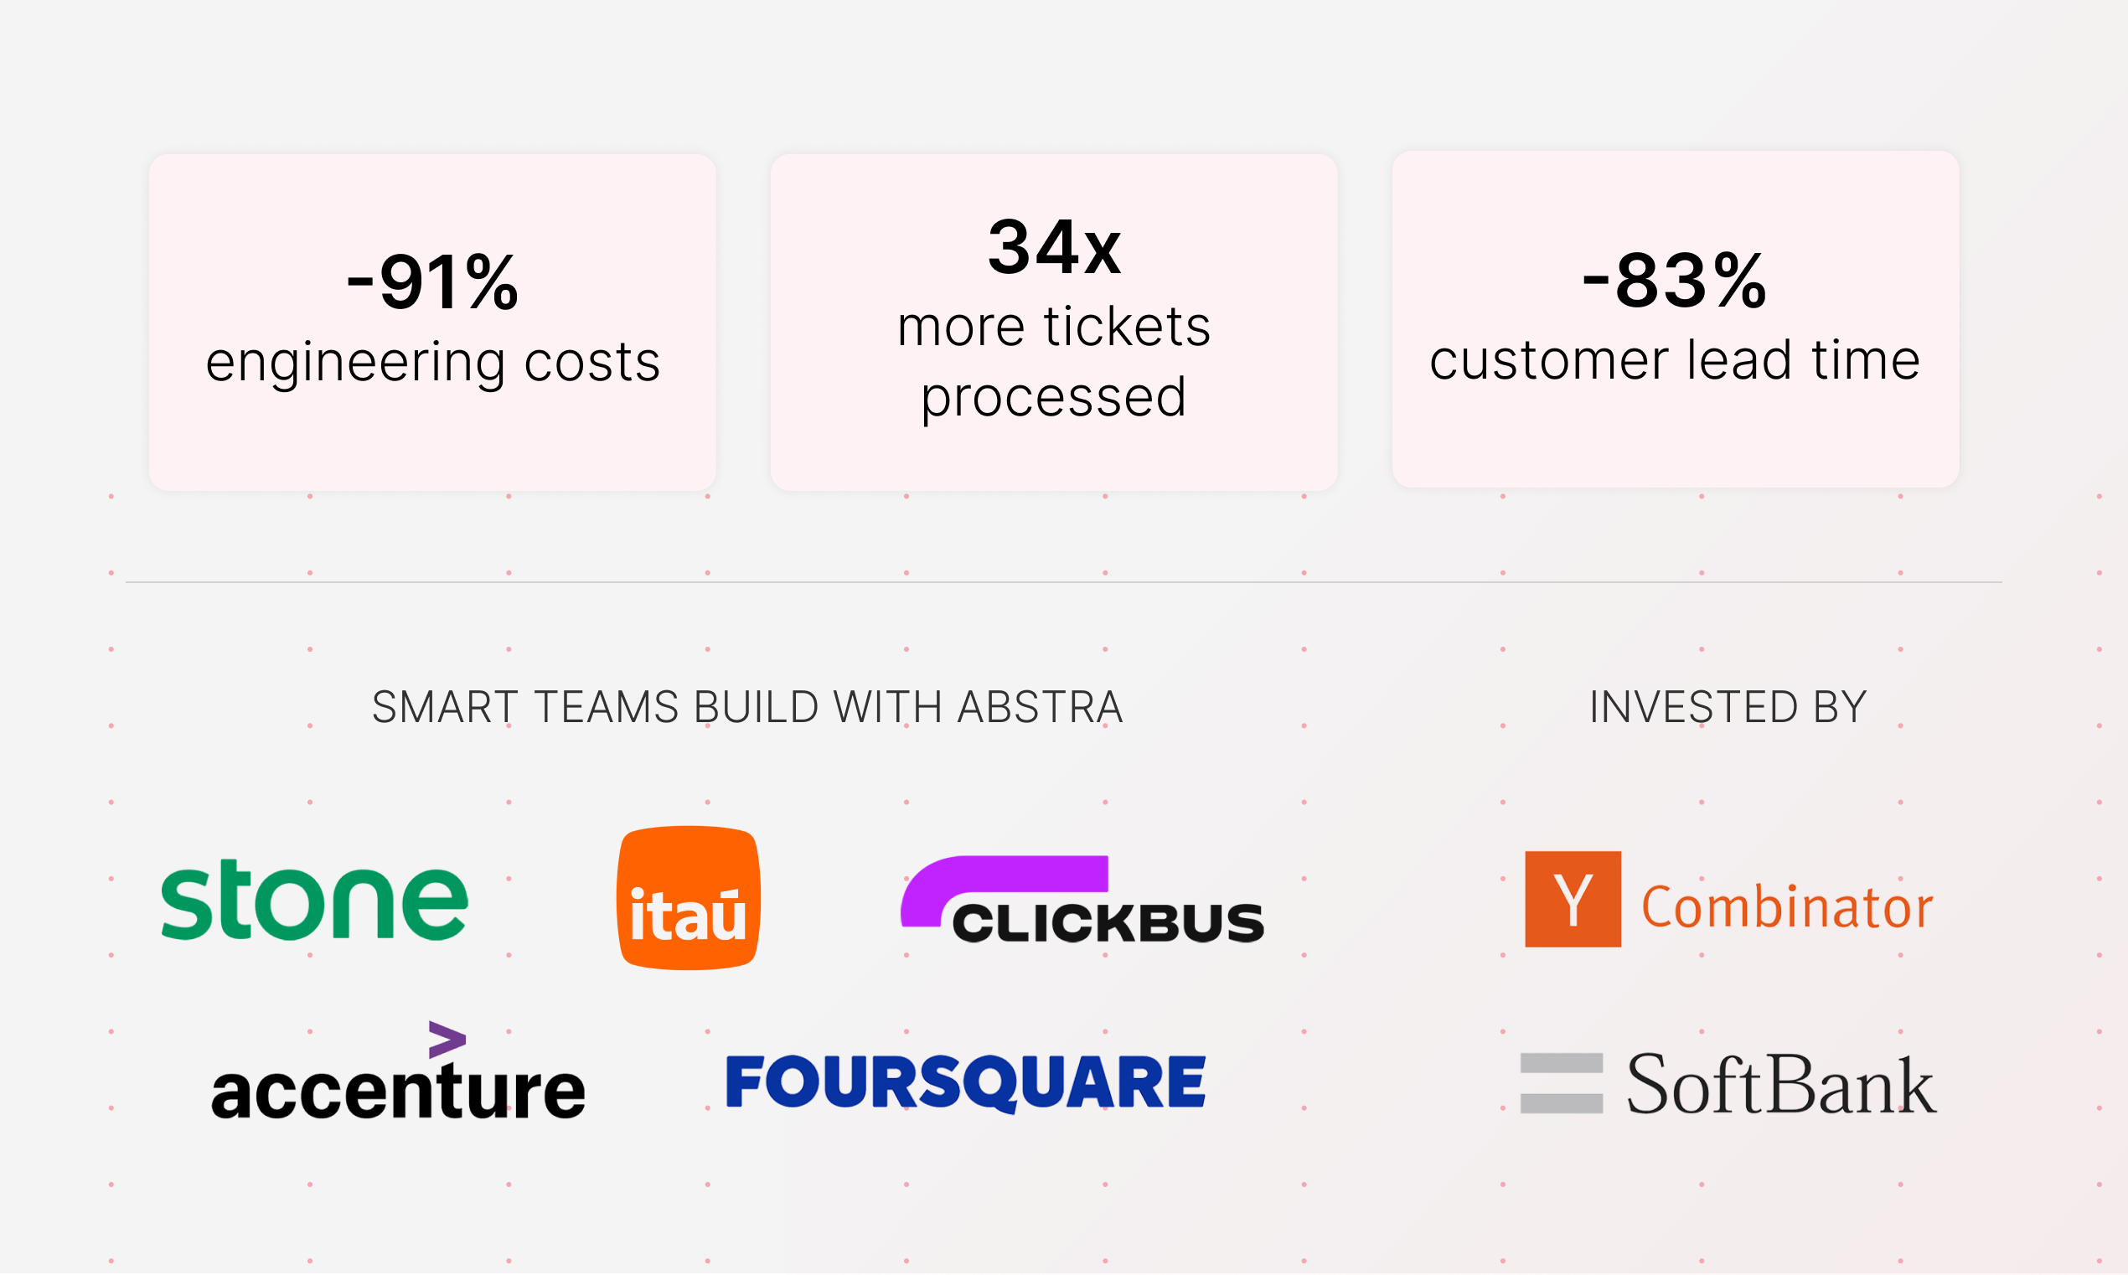Click 'Smart teams build with Abstra' heading
Viewport: 2128px width, 1275px height.
point(746,707)
